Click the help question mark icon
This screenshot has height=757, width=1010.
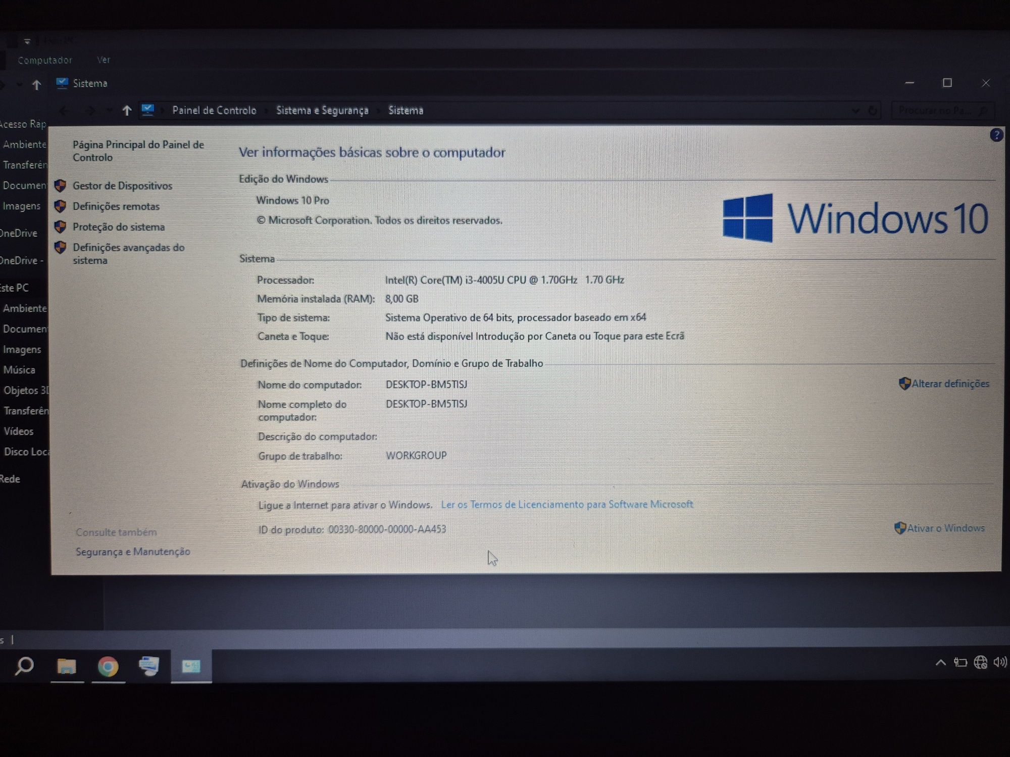[996, 135]
